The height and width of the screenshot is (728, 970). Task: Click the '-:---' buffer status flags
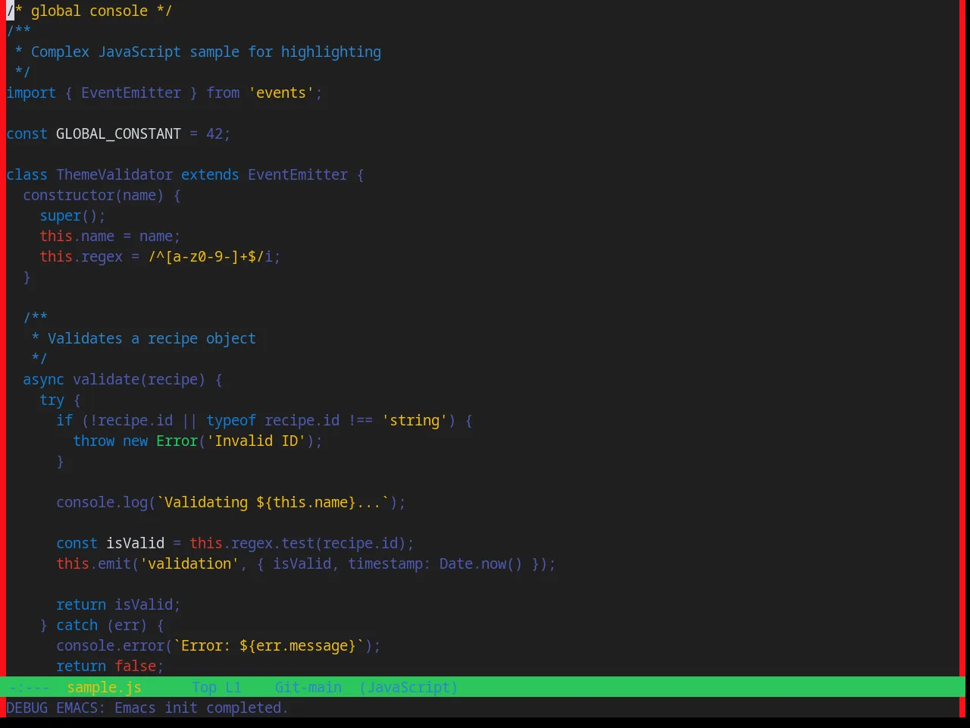(29, 687)
